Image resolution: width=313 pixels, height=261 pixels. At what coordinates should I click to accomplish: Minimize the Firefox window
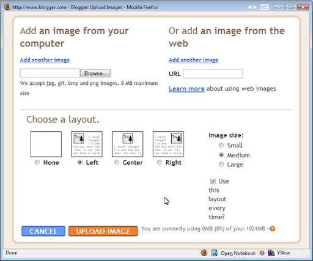[279, 7]
